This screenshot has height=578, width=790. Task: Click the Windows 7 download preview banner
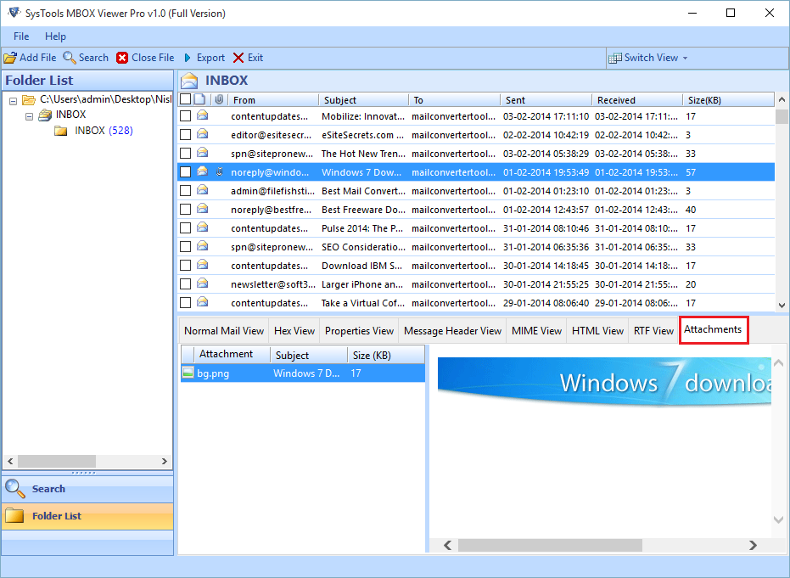(604, 381)
